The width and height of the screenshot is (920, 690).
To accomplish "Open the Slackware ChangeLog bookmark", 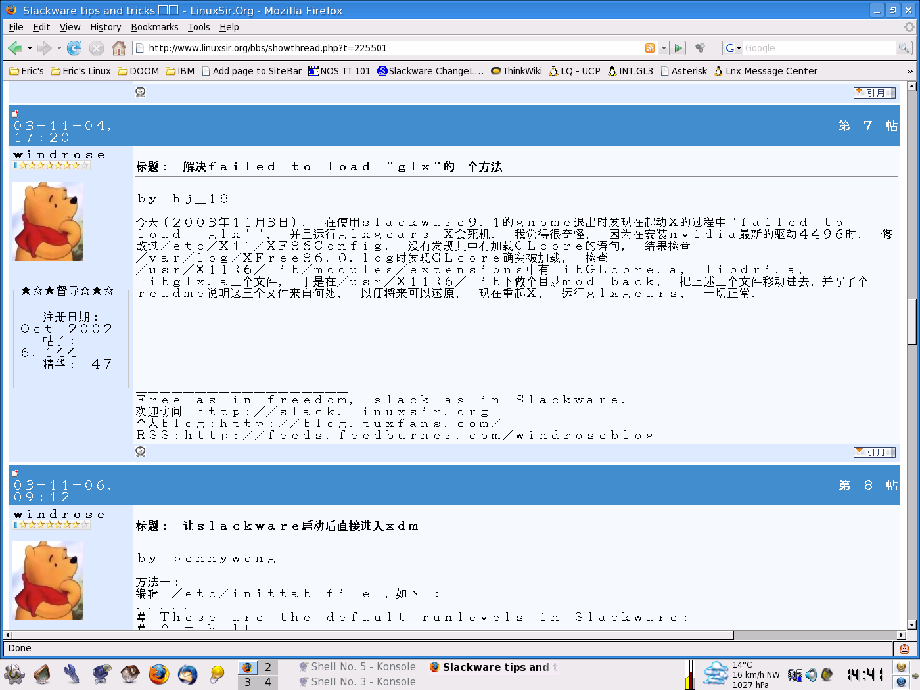I will [430, 71].
